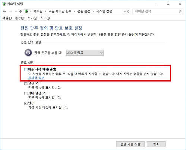Refresh the page with the refresh icon
This screenshot has height=150, width=186.
[x=128, y=12]
